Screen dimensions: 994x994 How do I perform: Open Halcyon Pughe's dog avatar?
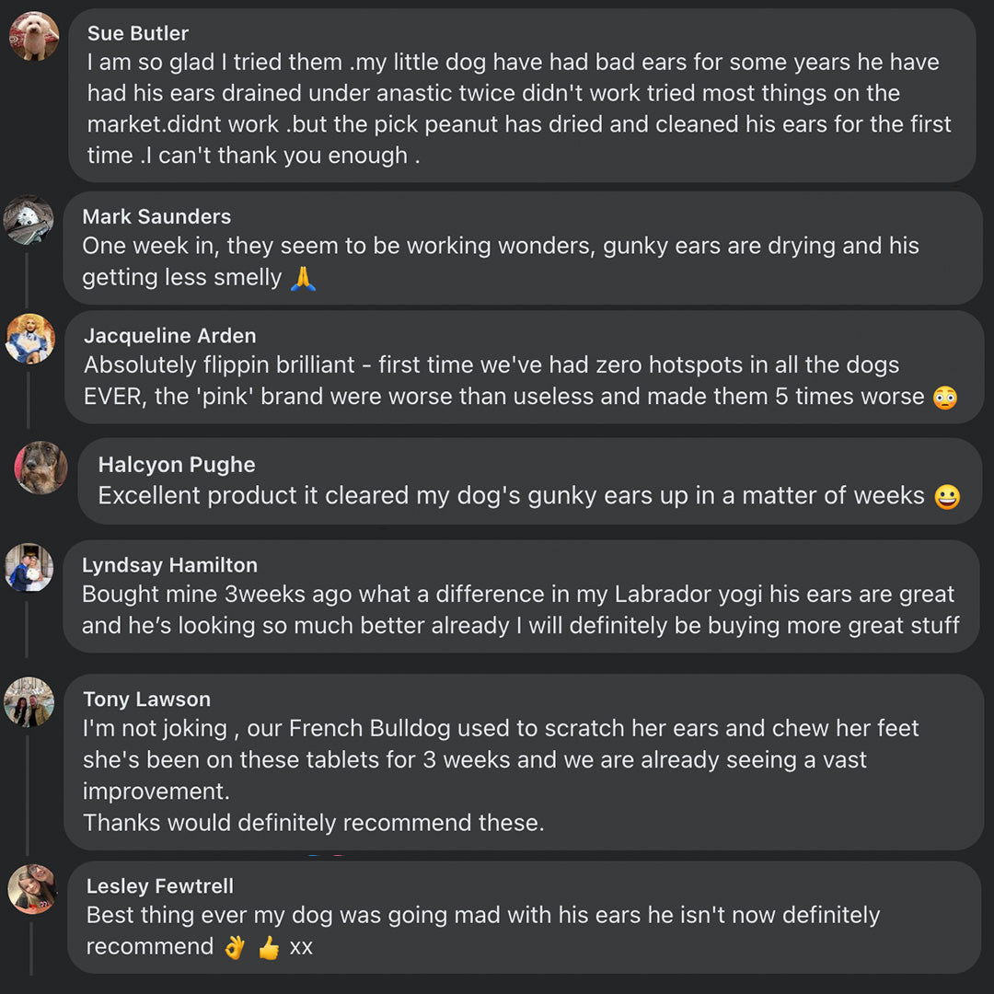click(40, 468)
